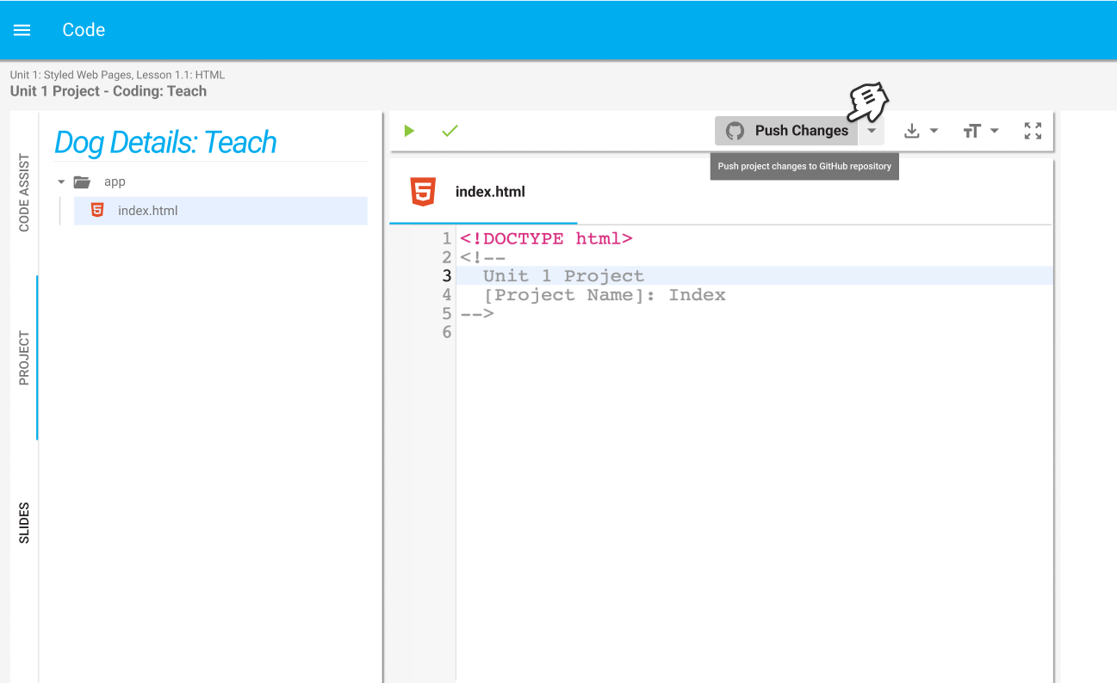Open the text size dropdown arrow

click(995, 131)
